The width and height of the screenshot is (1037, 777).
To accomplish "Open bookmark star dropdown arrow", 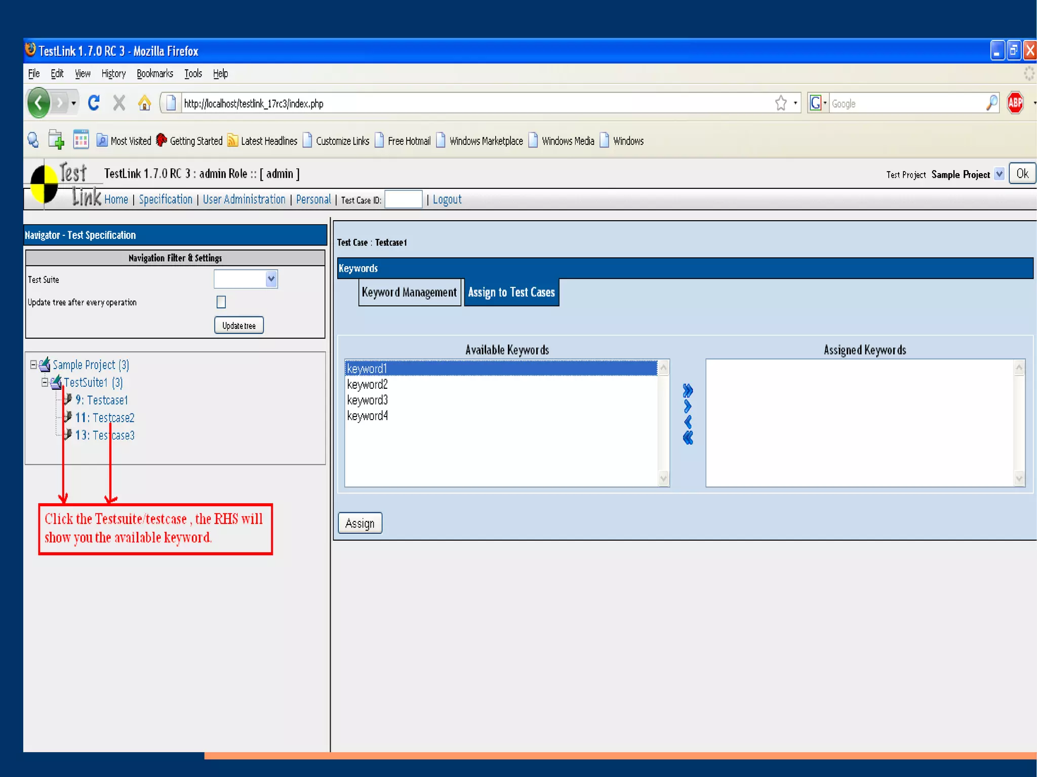I will click(795, 103).
